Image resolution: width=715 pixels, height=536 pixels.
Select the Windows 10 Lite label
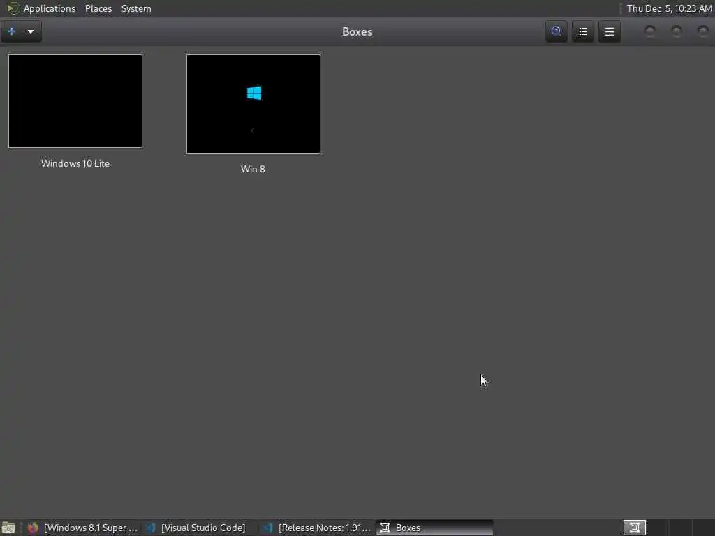(x=75, y=163)
